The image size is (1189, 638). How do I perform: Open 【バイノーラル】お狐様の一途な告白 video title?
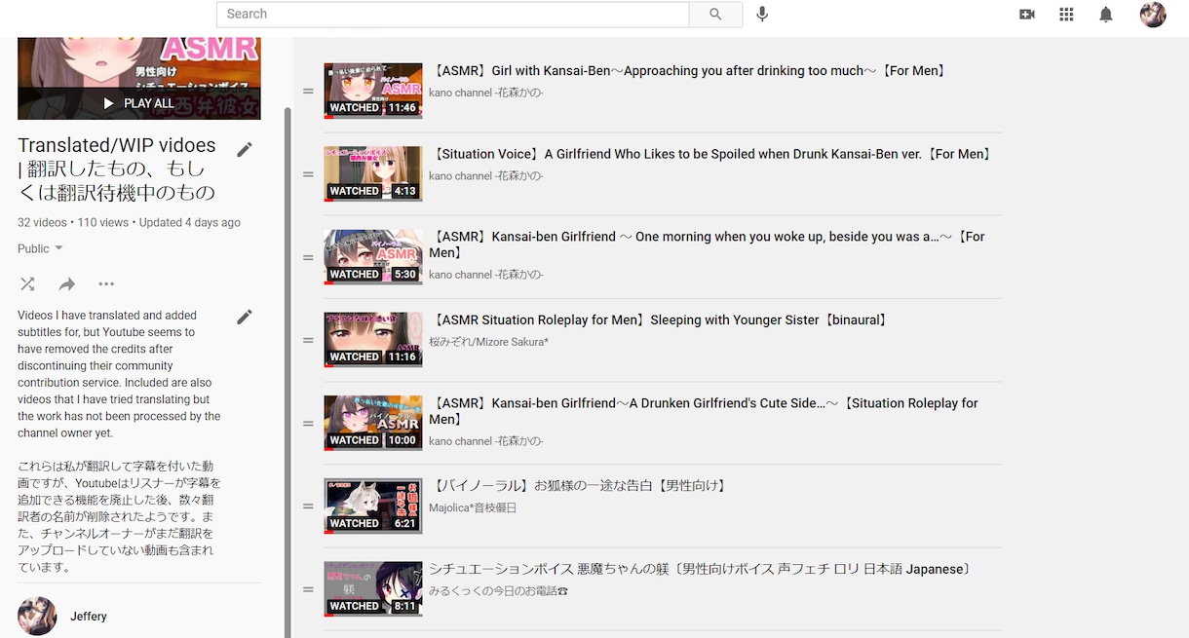579,486
